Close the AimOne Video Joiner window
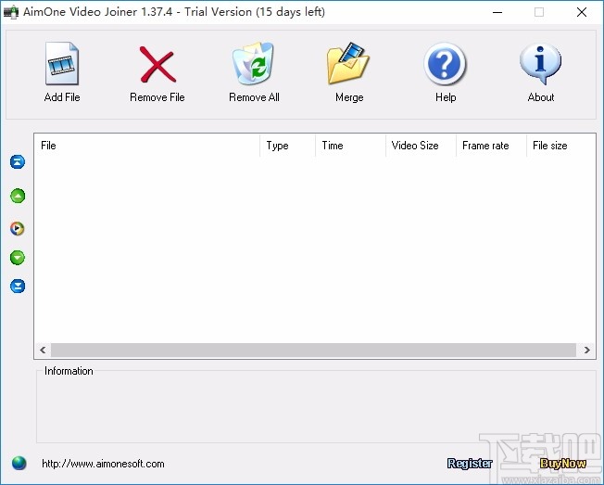This screenshot has width=604, height=485. click(x=582, y=12)
